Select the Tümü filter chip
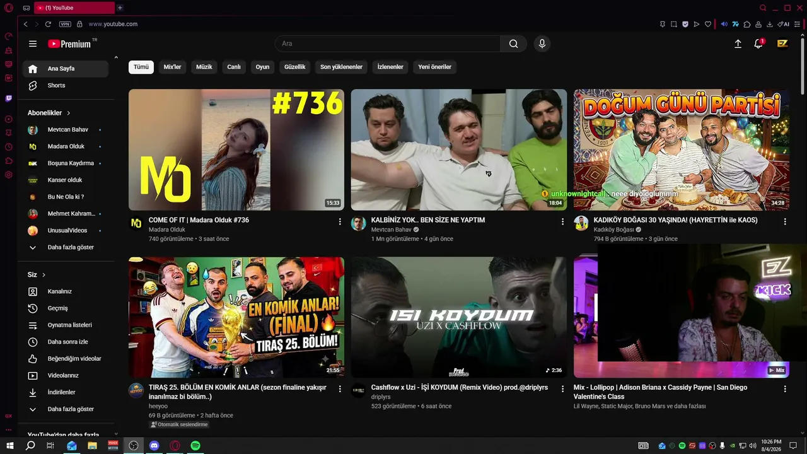807x454 pixels. coord(141,67)
